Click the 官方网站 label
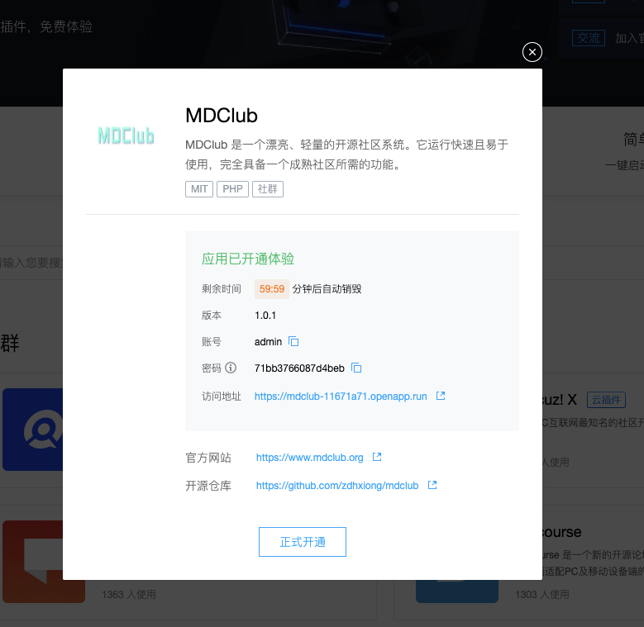Viewport: 644px width, 627px height. [208, 458]
